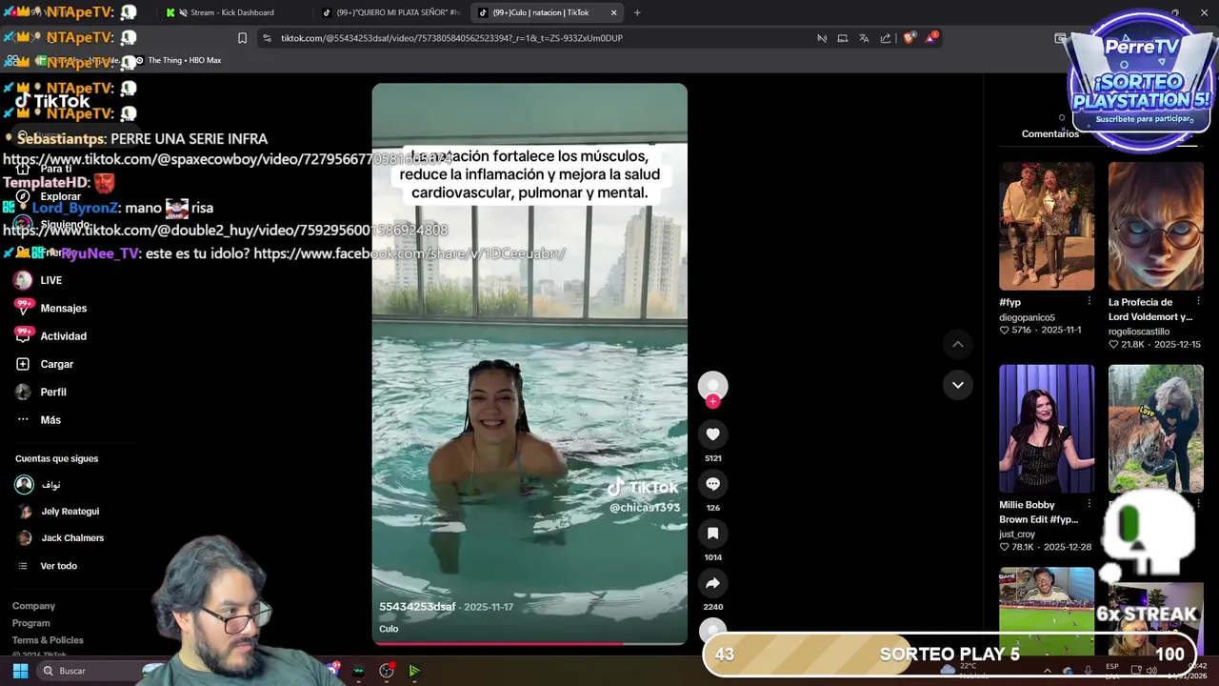
Task: Open the OBS taskbar icon with red dot
Action: (386, 671)
